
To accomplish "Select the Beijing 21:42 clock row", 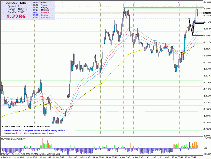I will coord(40,7).
